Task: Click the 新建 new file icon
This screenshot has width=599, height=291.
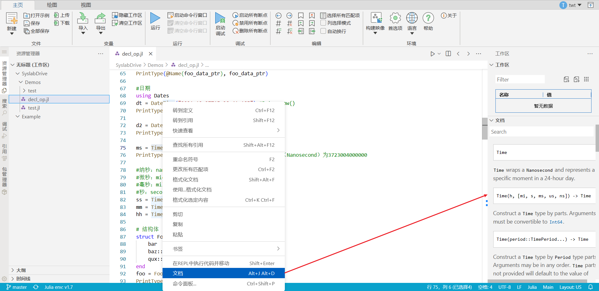Action: 12,18
